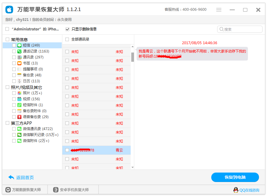This screenshot has height=196, width=267.
Task: Tick the checkbox next to 日历 (113)
Action: coord(14,81)
